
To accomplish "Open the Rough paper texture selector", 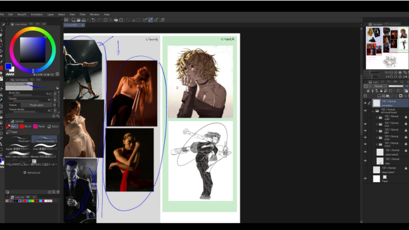I will click(36, 105).
